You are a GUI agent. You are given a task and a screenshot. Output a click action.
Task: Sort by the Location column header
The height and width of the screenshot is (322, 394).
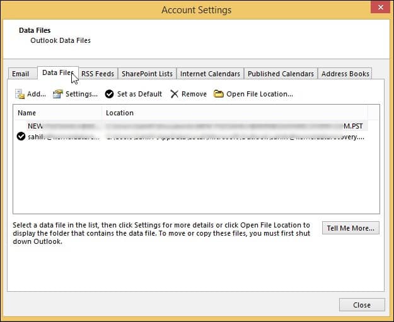coord(235,113)
